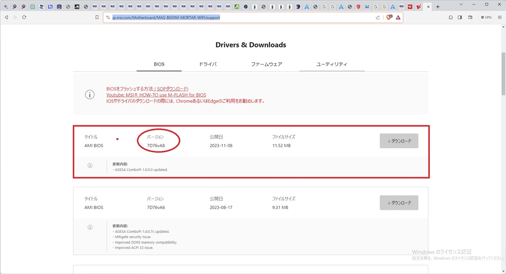Image resolution: width=506 pixels, height=274 pixels.
Task: Open the Brave Wallet icon
Action: click(x=470, y=17)
